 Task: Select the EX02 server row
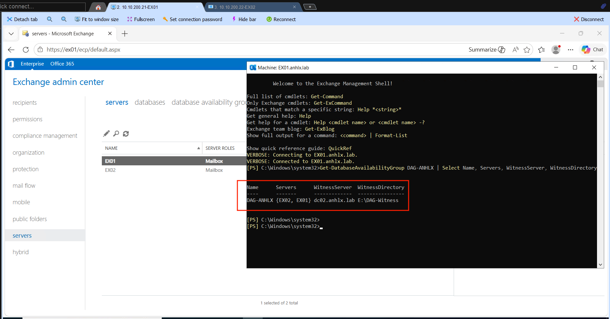[174, 170]
